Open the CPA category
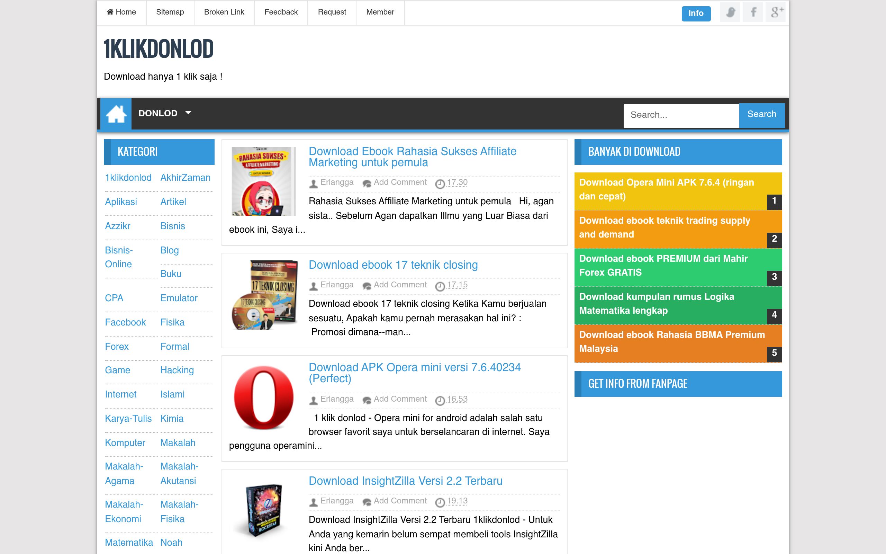The height and width of the screenshot is (554, 886). coord(114,298)
